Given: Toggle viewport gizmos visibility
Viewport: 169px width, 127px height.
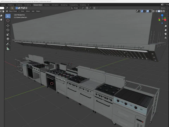Looking at the screenshot, I should [x=142, y=11].
